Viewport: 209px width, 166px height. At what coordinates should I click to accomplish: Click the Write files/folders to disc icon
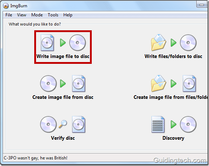[174, 43]
